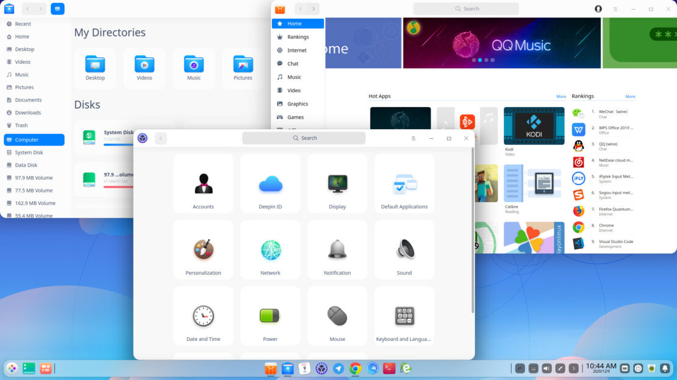Open the Deepin ID settings

pyautogui.click(x=270, y=183)
